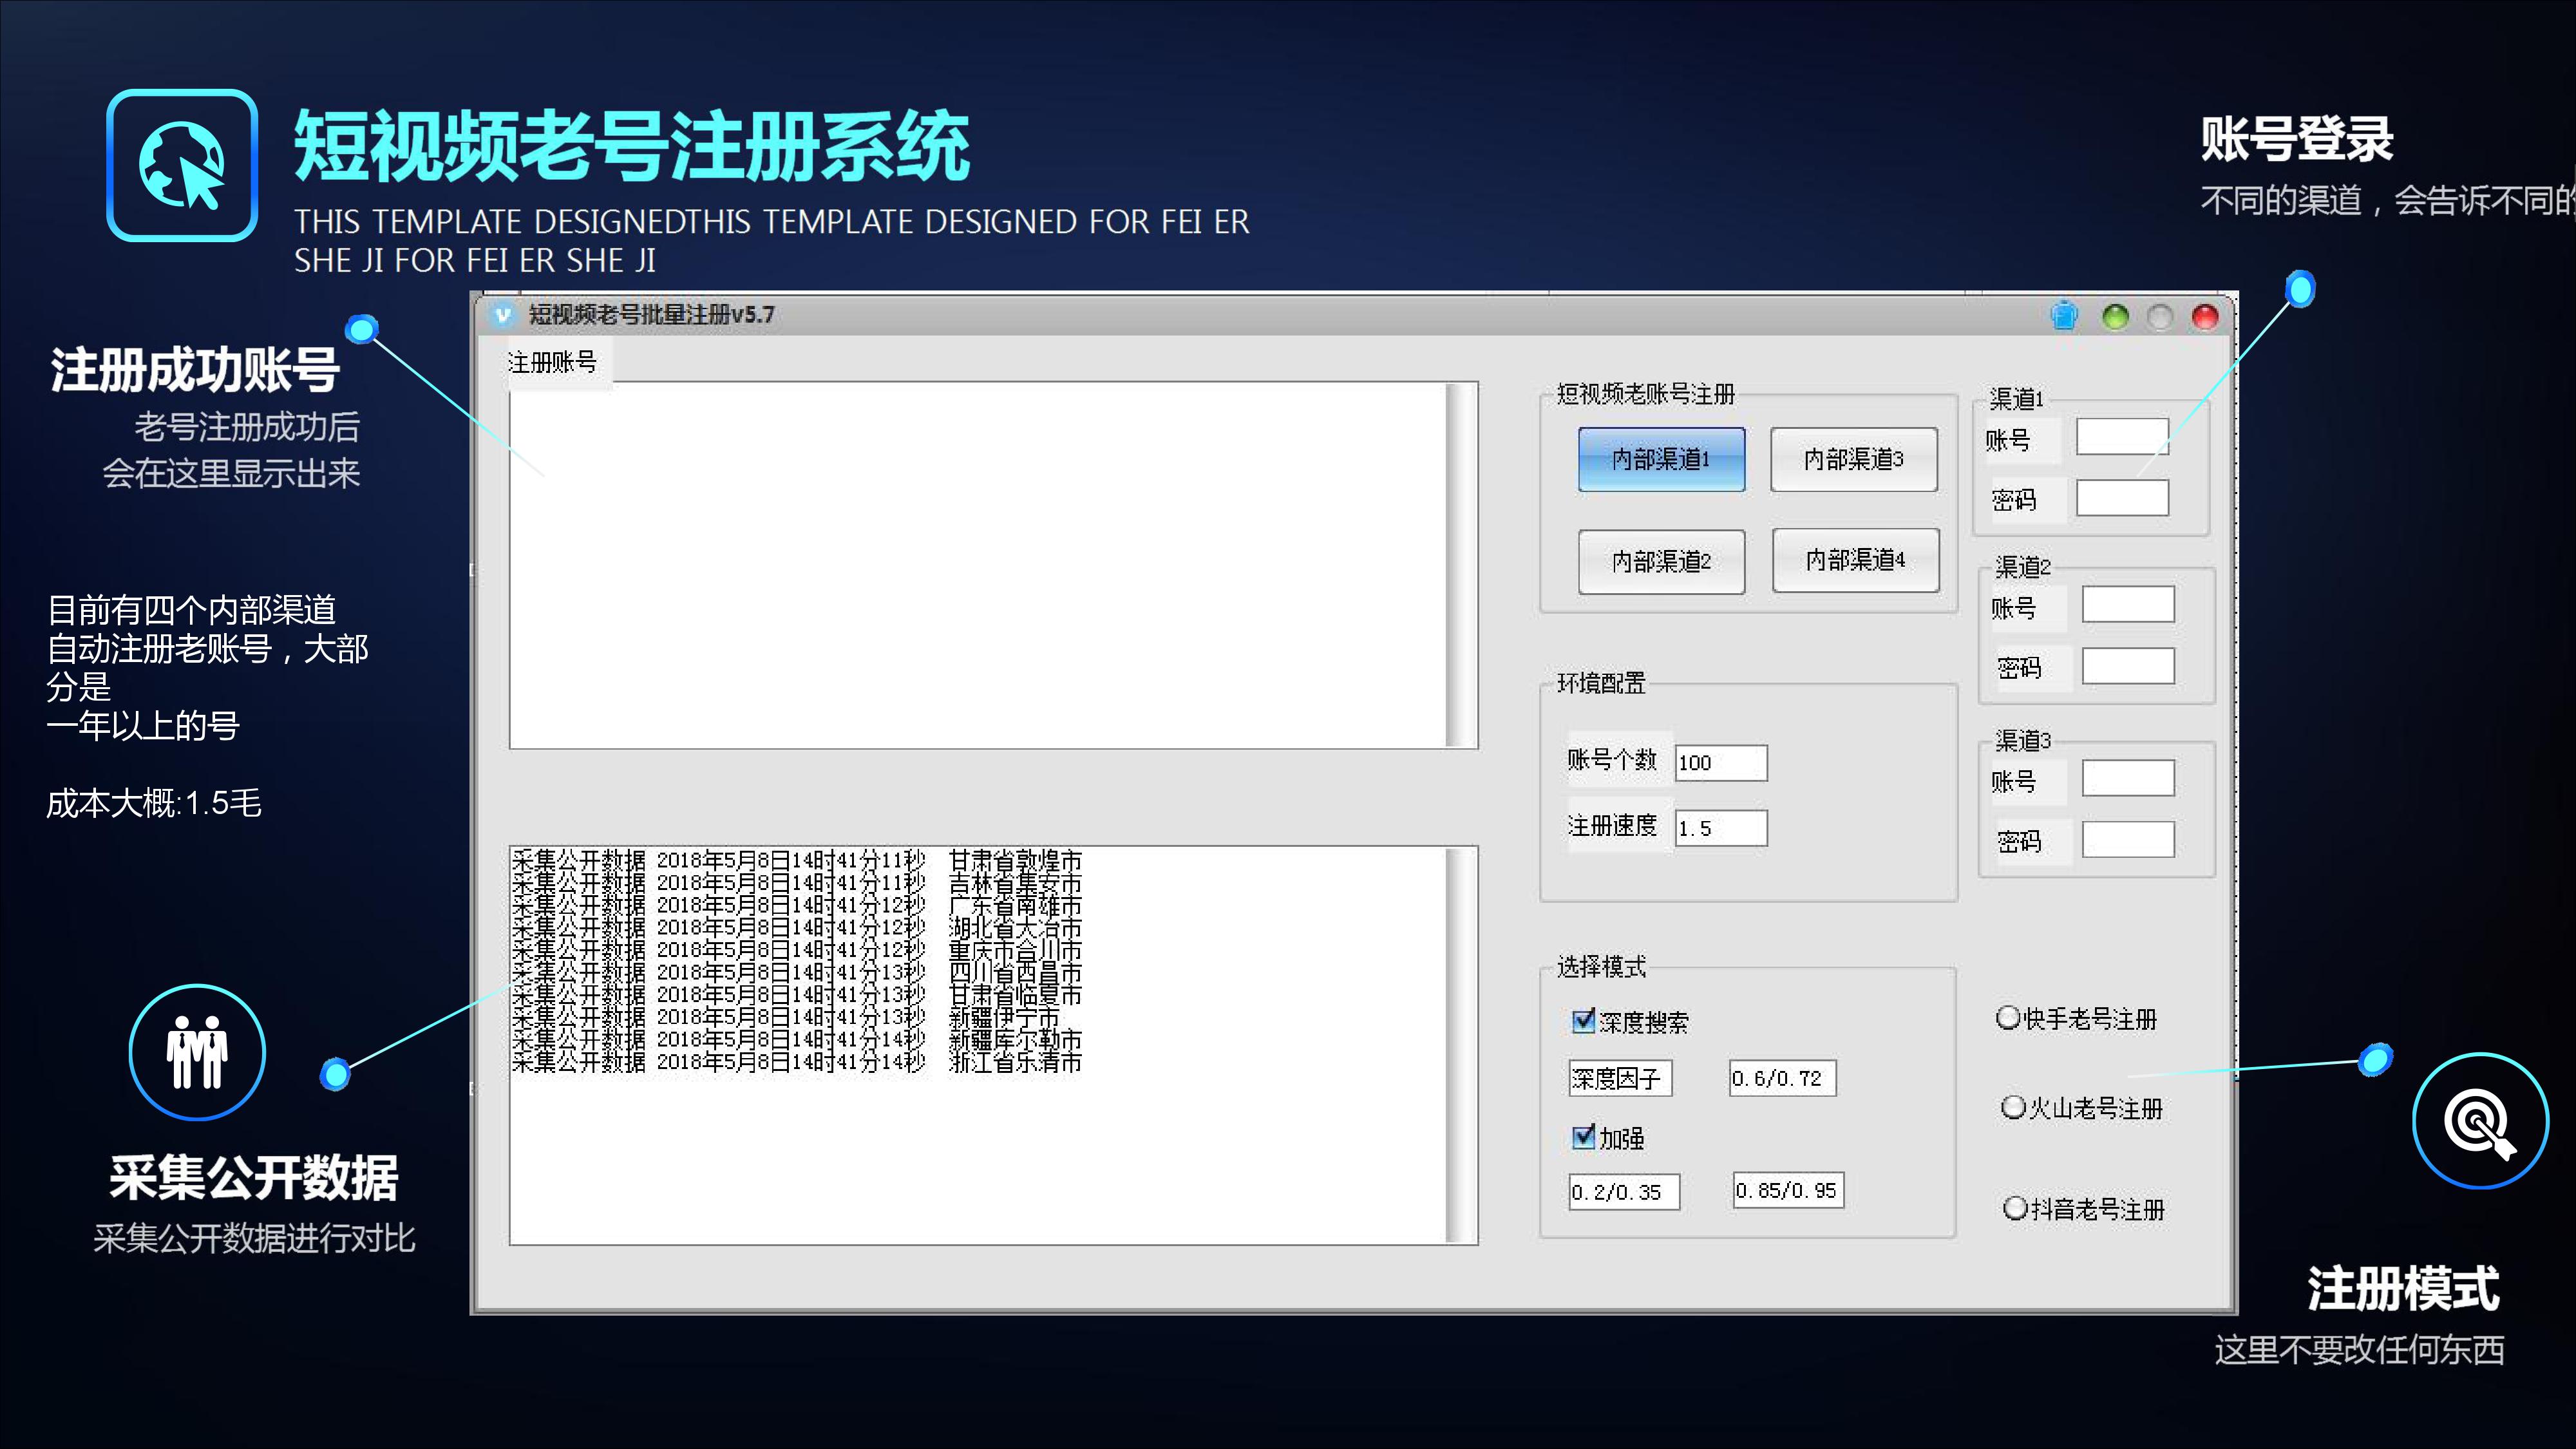The width and height of the screenshot is (2576, 1449).
Task: Click the log row 湖北省大冶市
Action: pyautogui.click(x=797, y=928)
